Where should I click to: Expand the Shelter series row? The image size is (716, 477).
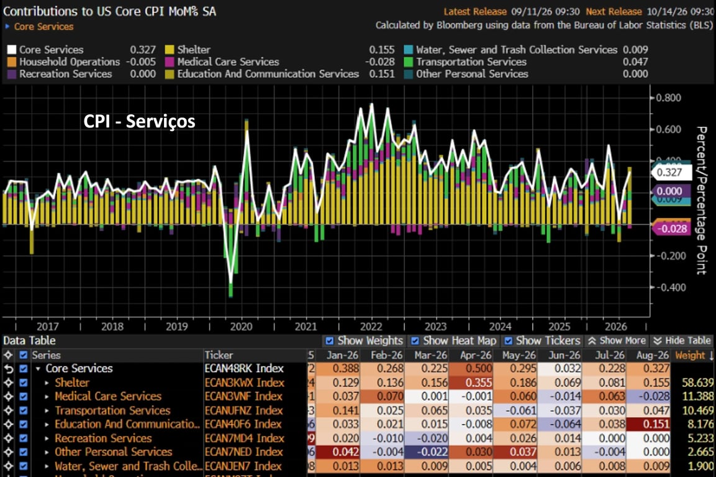click(x=47, y=383)
